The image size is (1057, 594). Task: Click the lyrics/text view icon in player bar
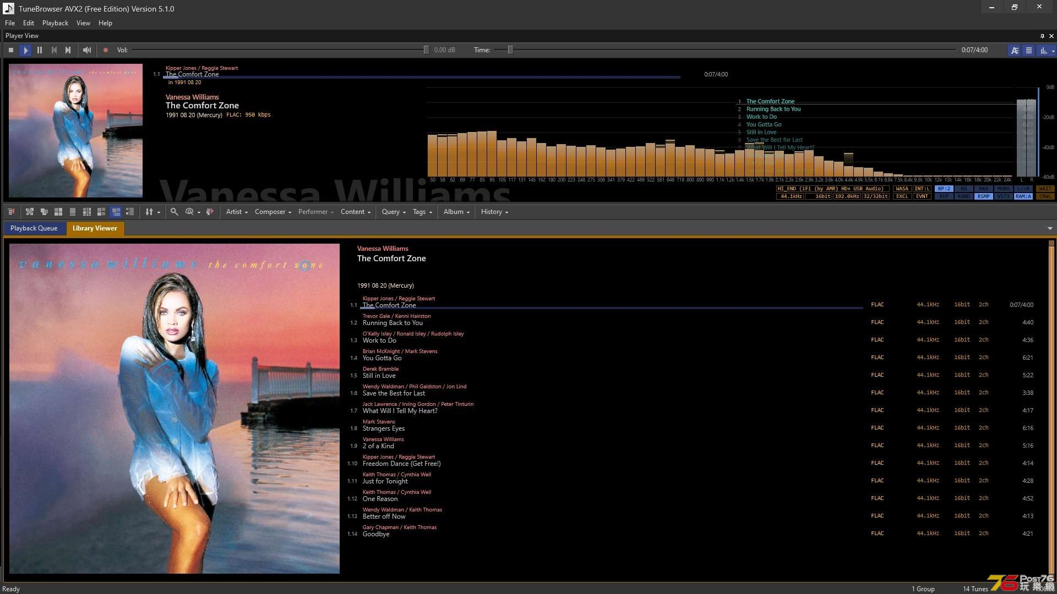(x=1015, y=51)
